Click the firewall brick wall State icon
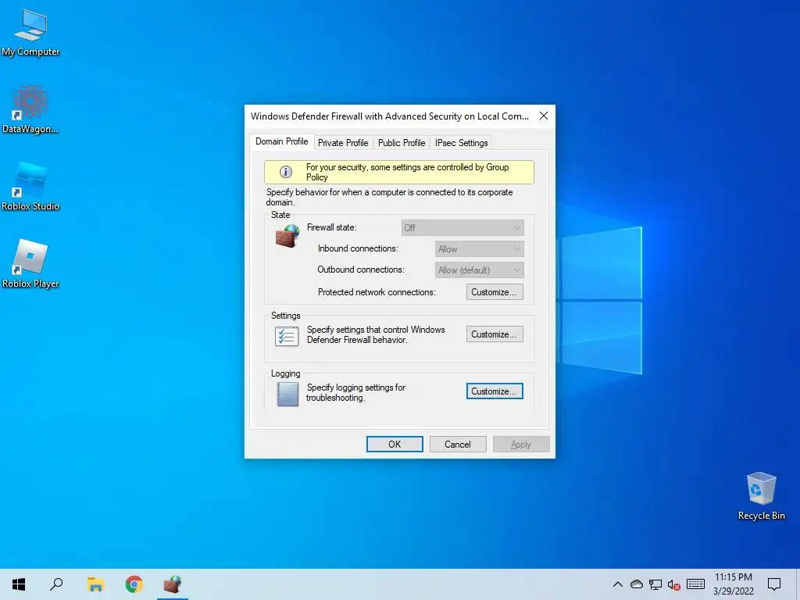 pos(287,236)
